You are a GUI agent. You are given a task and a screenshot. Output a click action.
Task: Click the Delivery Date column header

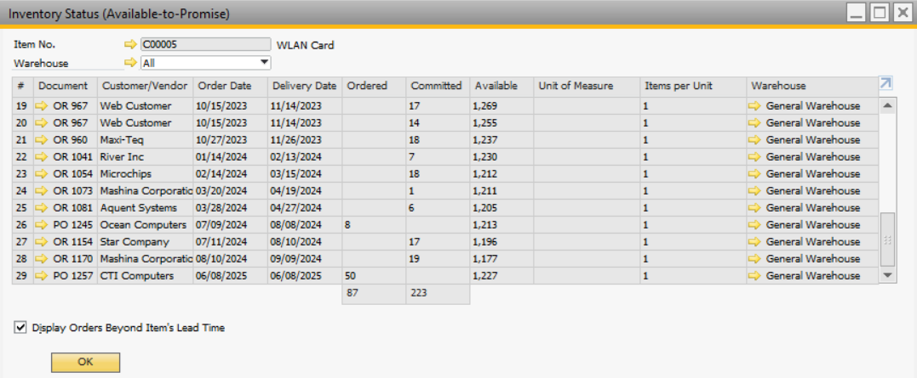(305, 86)
